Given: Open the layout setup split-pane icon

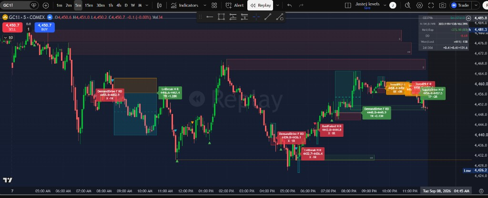Looking at the screenshot, I should [347, 5].
